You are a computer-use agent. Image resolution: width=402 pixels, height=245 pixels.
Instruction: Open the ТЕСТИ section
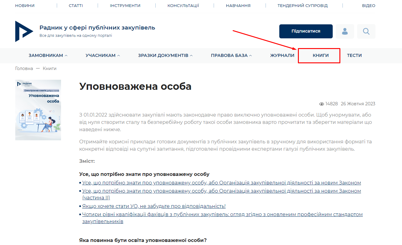click(354, 55)
